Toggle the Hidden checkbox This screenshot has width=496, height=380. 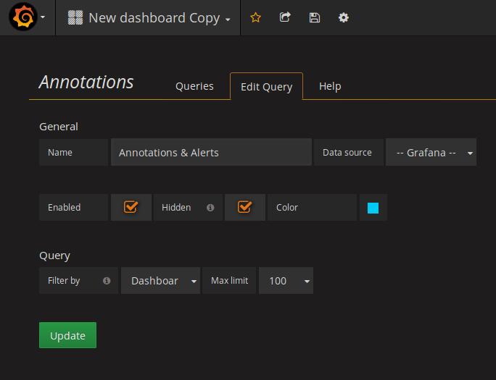coord(244,207)
